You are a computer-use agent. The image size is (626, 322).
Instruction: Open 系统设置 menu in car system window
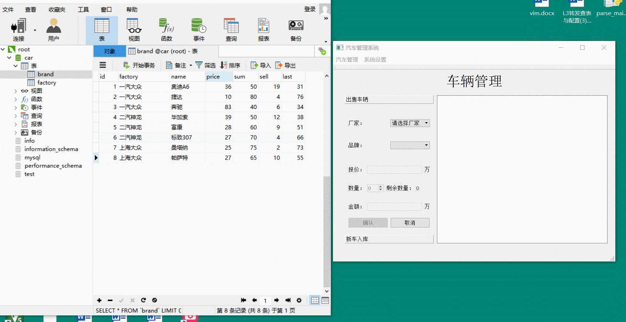[375, 59]
